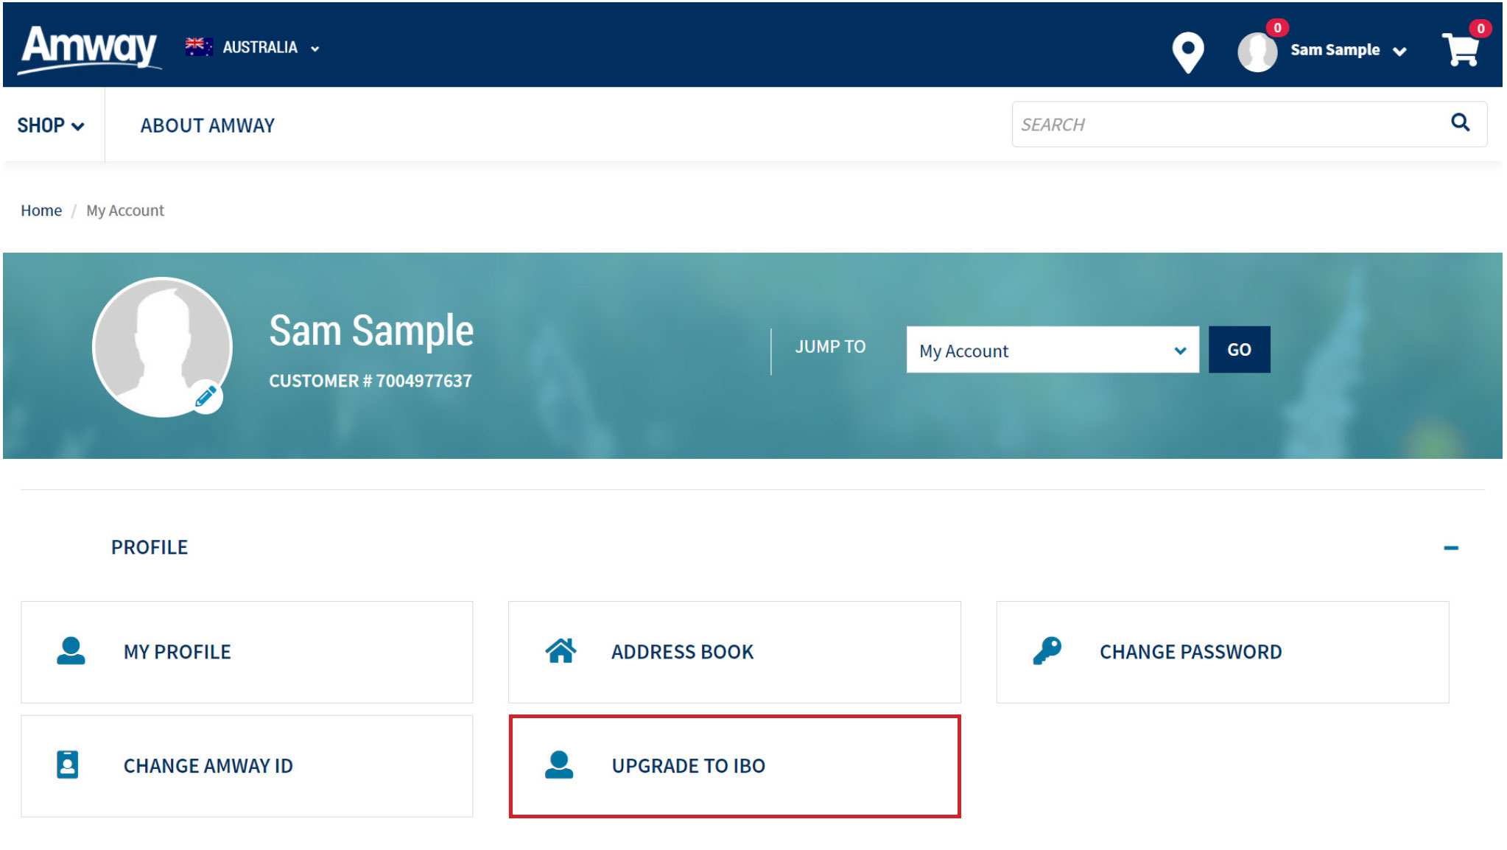Click the Sam Sample banner name
1507x850 pixels.
click(371, 331)
